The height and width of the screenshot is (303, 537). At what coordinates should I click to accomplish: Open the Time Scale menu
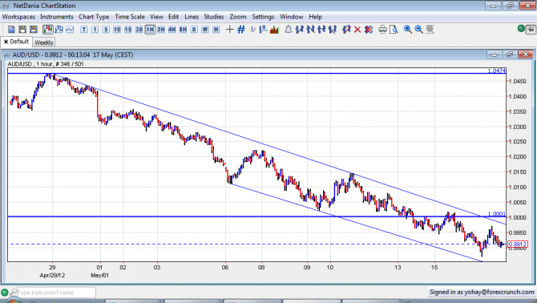(130, 17)
